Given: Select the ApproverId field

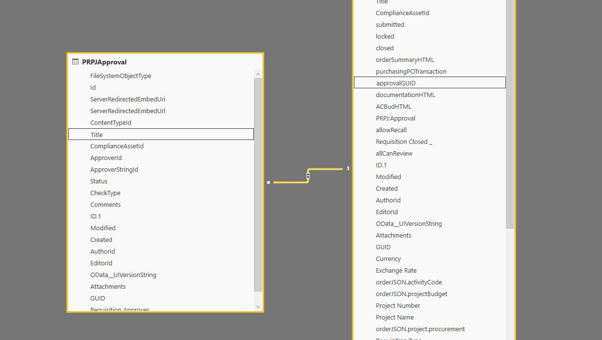Looking at the screenshot, I should [106, 158].
